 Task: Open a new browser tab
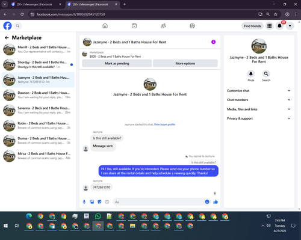(x=125, y=4)
